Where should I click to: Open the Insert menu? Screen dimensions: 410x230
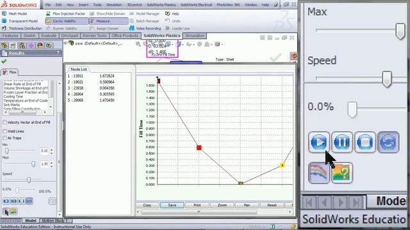point(83,4)
